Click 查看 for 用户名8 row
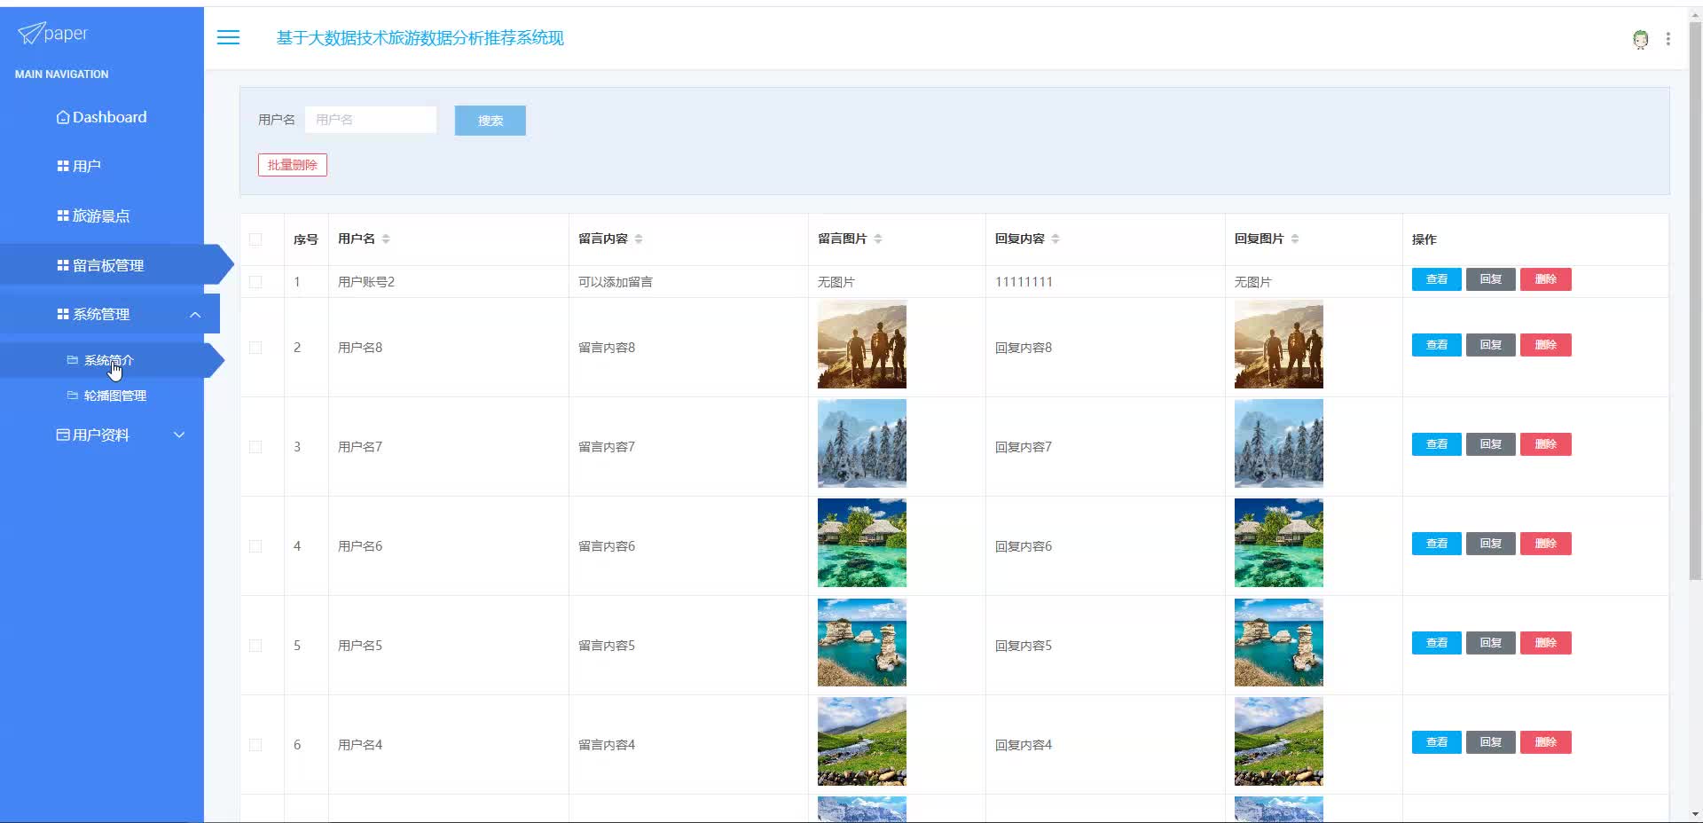 [x=1437, y=345]
